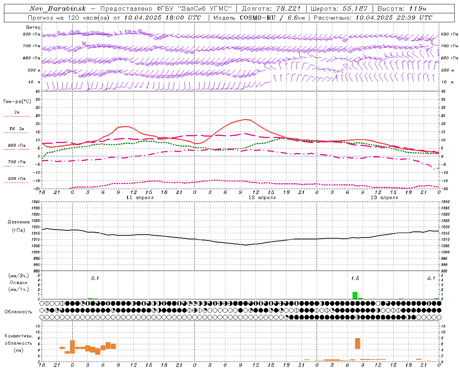460x368 pixels.
Task: Click the Давление pressure panel label
Action: 19,222
